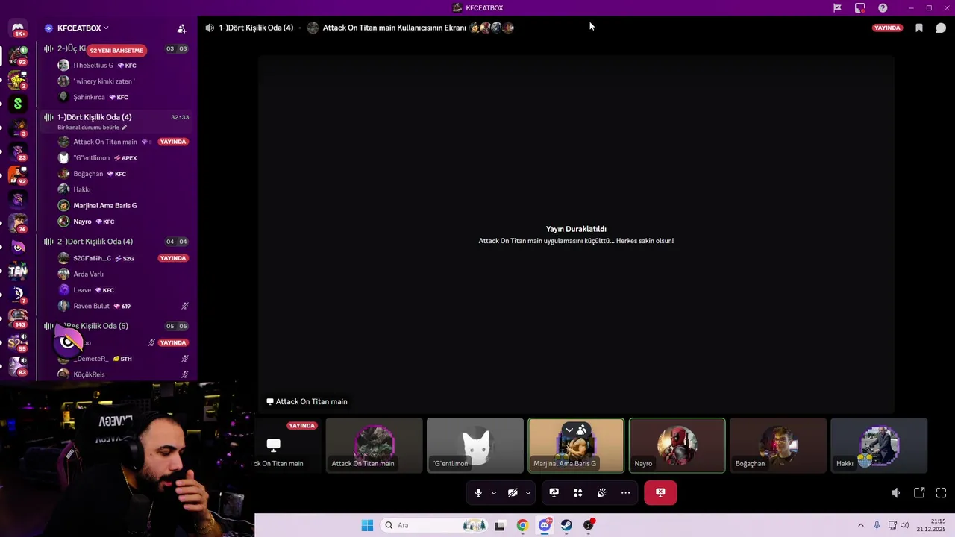Collapse participants using chevron above Marjinal tile
955x537 pixels.
click(569, 430)
